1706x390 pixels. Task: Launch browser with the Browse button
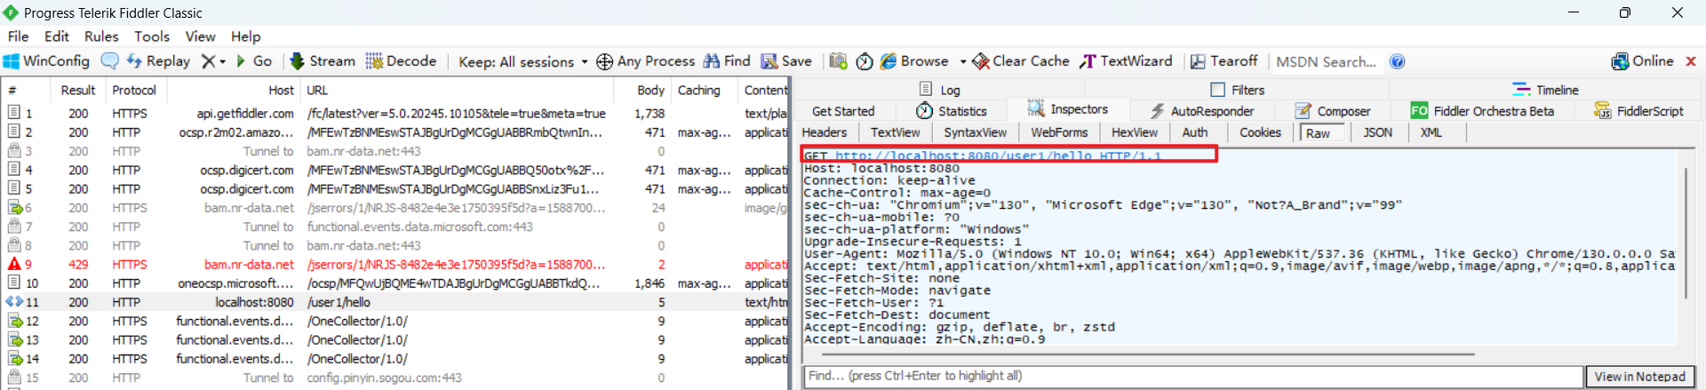(x=914, y=61)
